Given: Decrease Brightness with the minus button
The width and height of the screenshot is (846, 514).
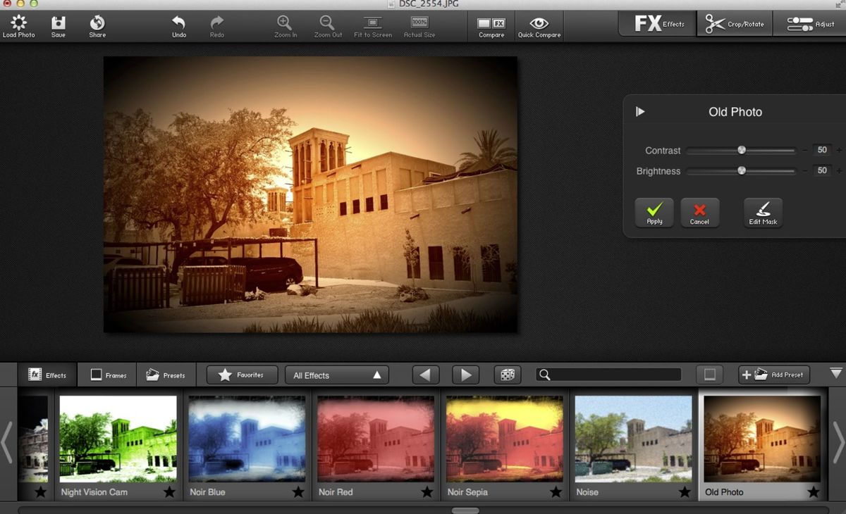Looking at the screenshot, I should [804, 170].
